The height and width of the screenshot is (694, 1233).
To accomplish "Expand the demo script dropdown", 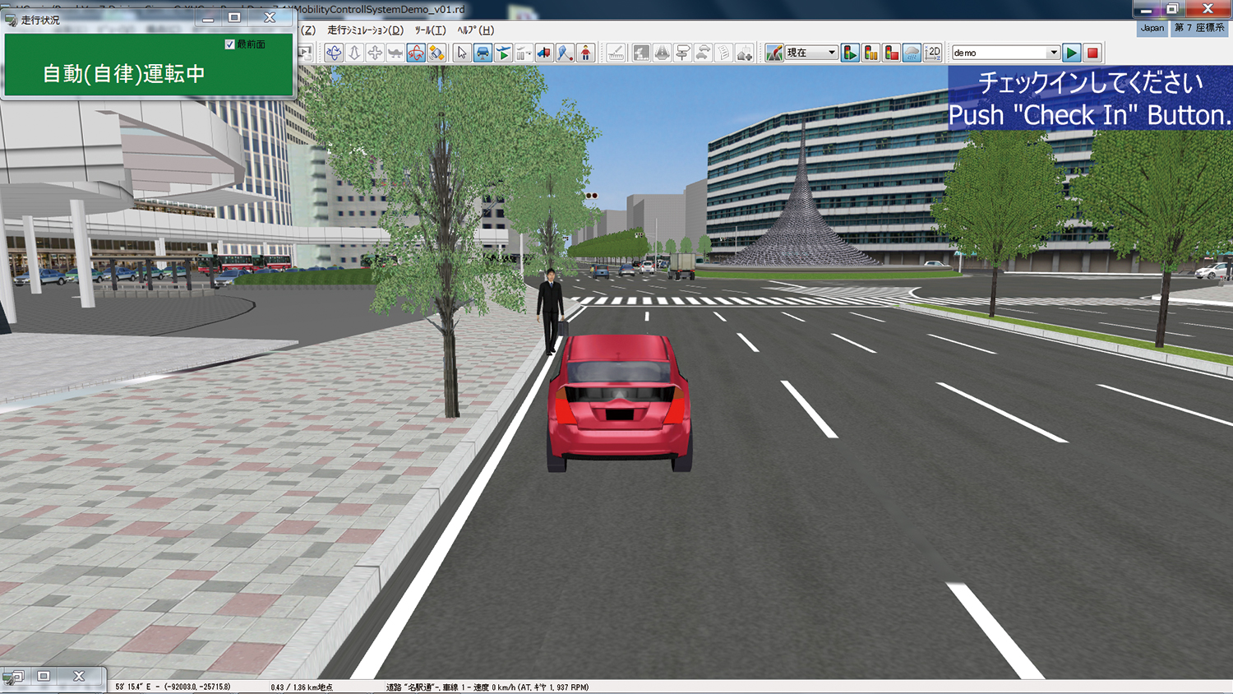I will pyautogui.click(x=1053, y=53).
